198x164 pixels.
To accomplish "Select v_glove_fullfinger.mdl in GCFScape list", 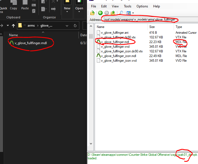I will pos(115,42).
